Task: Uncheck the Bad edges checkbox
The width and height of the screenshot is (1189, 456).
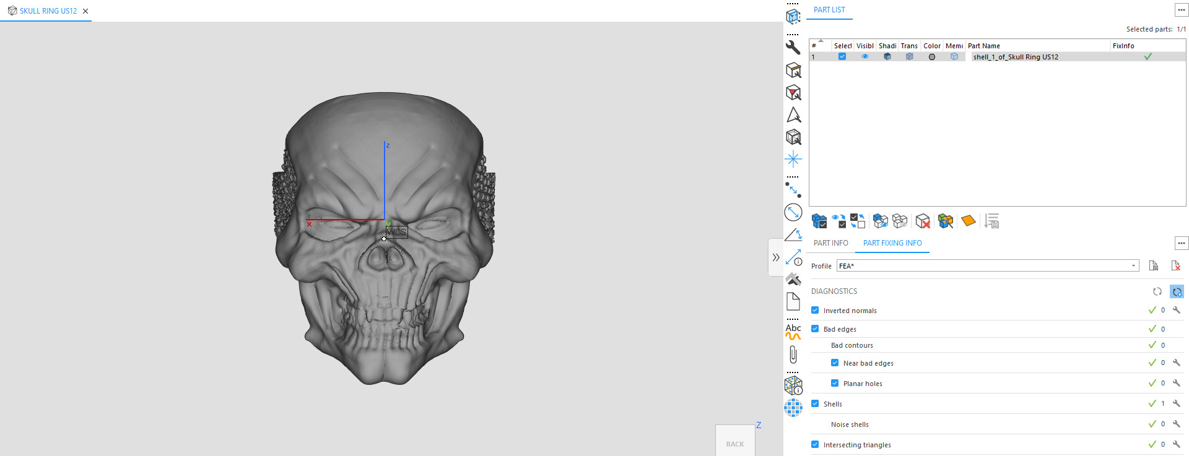Action: (815, 329)
